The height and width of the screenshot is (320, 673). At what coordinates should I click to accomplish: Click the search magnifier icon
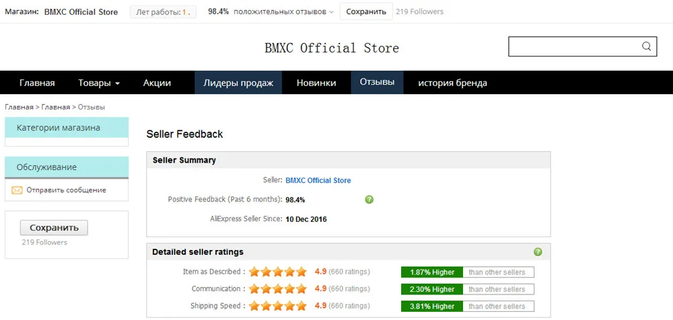pyautogui.click(x=646, y=46)
